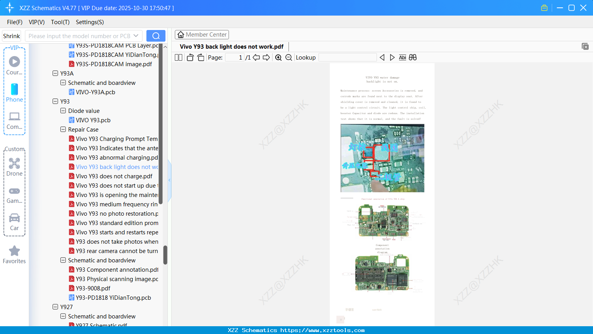593x334 pixels.
Task: Open Y93S-PD1818CAM image.pdf
Action: click(x=114, y=64)
